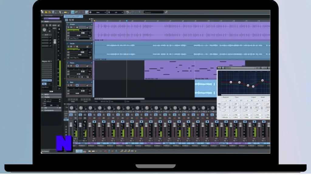Mute the Piano track

pyautogui.click(x=71, y=66)
